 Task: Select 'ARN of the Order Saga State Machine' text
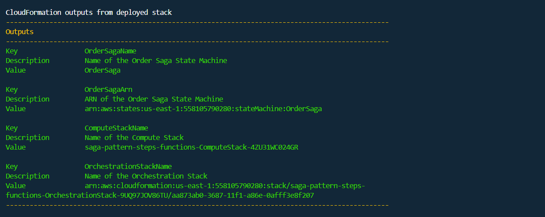[x=154, y=99]
